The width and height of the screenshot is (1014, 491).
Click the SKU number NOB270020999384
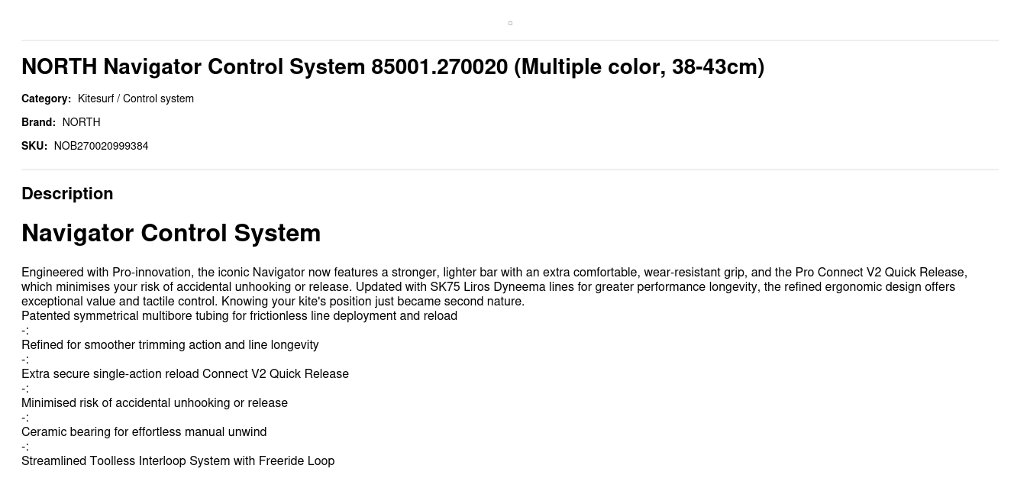pyautogui.click(x=101, y=146)
